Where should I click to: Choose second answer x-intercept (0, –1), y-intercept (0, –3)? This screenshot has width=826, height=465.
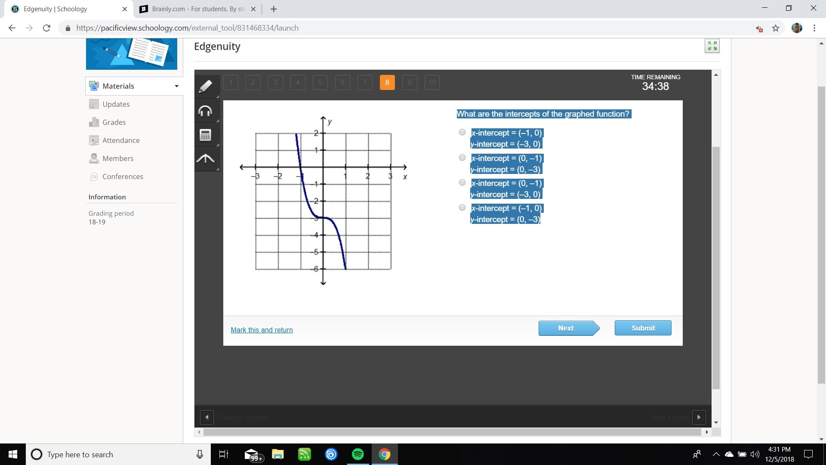[x=462, y=158]
